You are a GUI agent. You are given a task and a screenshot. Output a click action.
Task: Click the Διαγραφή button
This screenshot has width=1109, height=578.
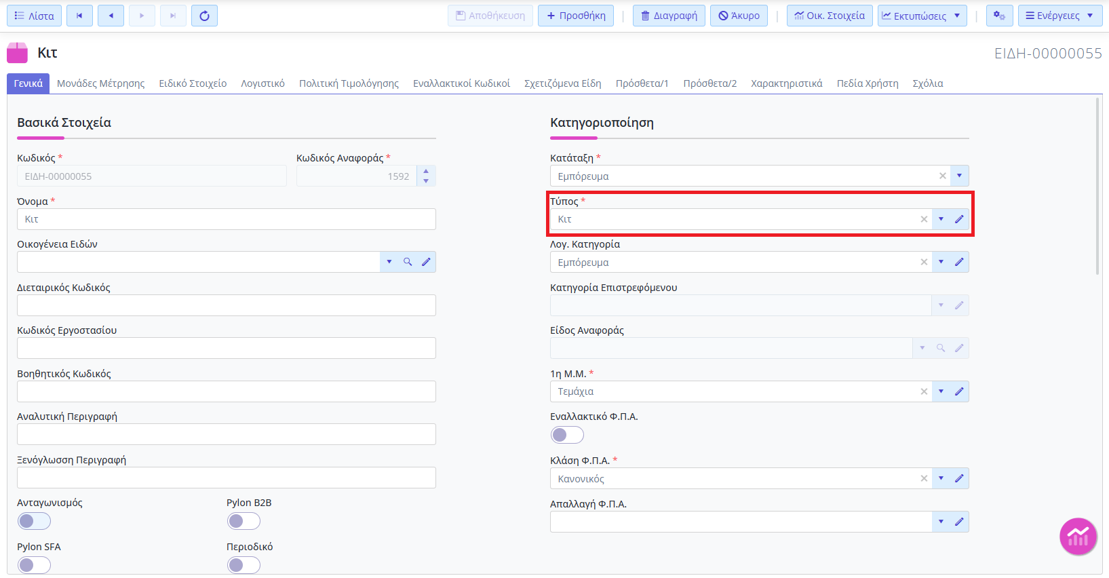click(x=669, y=16)
